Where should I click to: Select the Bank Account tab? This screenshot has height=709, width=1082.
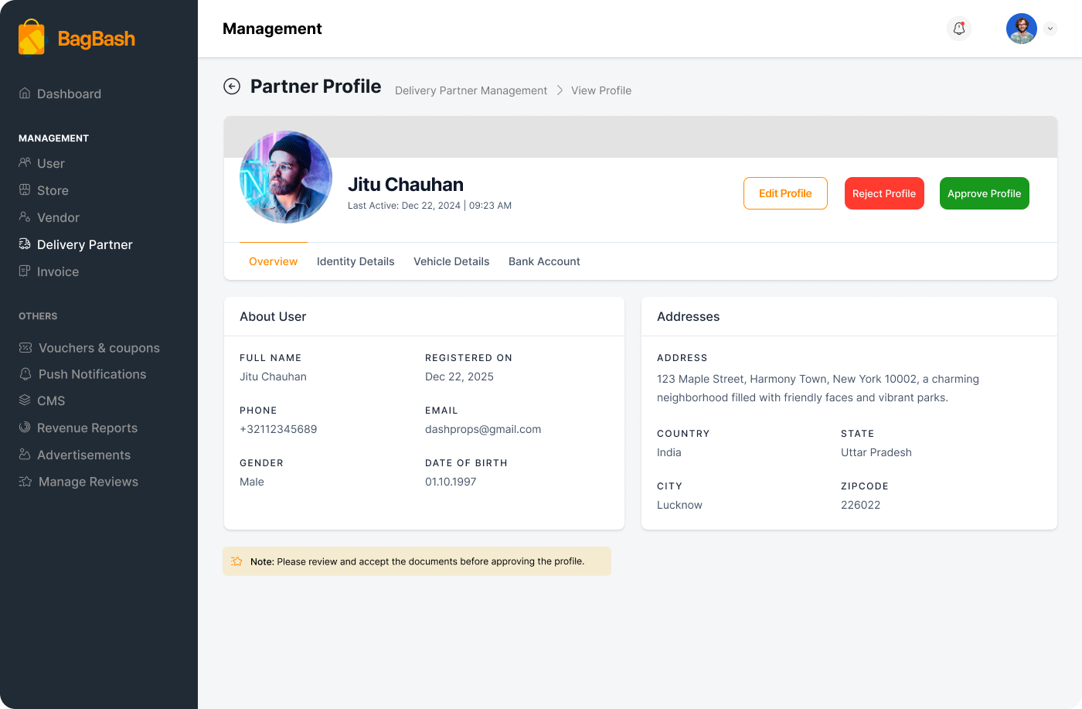[x=544, y=261]
